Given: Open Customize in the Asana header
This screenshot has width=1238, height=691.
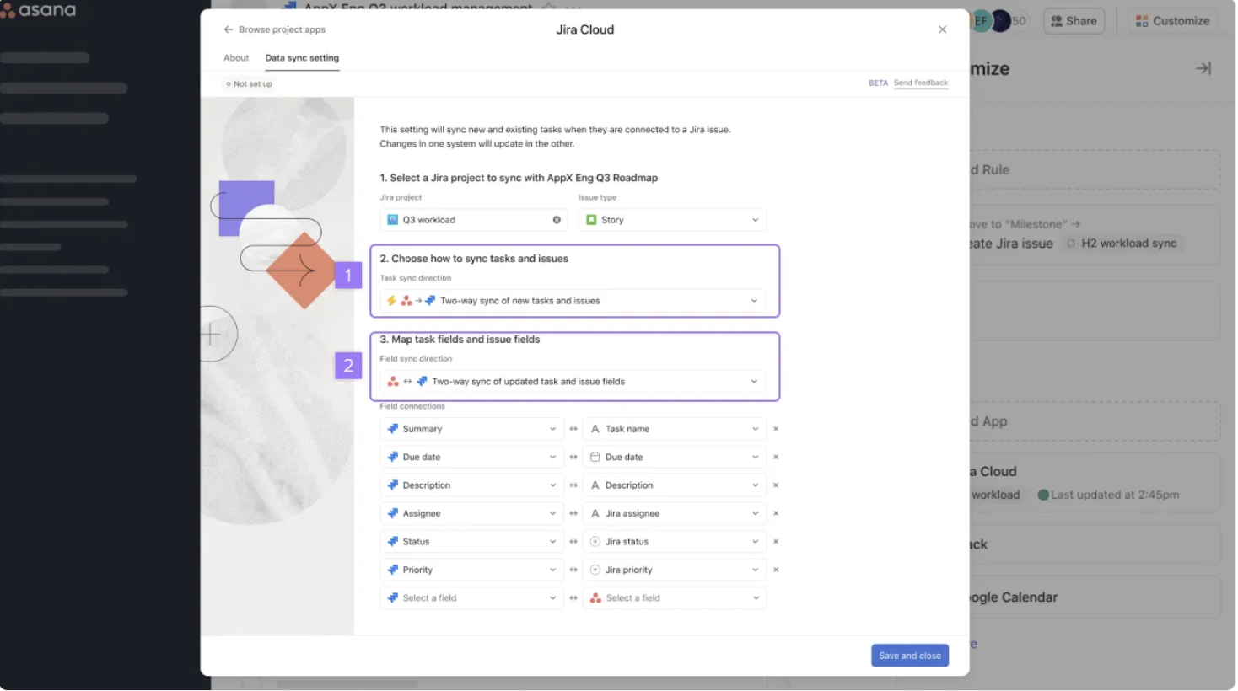Looking at the screenshot, I should pos(1172,21).
